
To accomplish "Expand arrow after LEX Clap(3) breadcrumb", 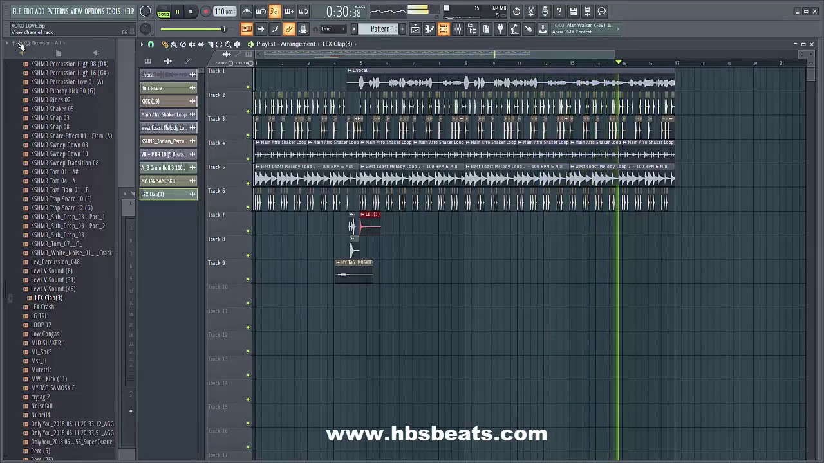I will (x=356, y=44).
